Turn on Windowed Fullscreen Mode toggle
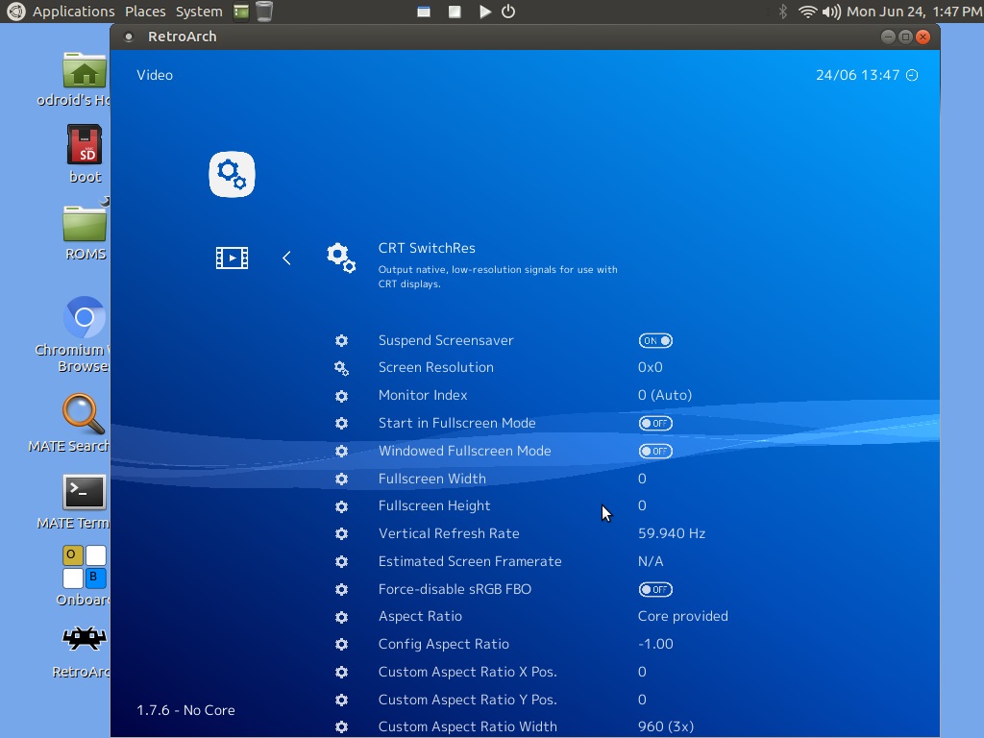 (x=655, y=452)
